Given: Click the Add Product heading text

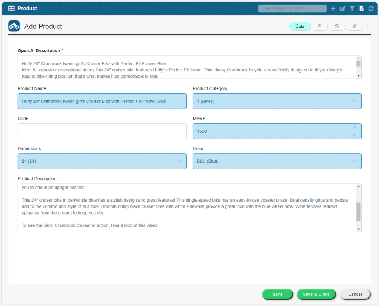Looking at the screenshot, I should (43, 26).
